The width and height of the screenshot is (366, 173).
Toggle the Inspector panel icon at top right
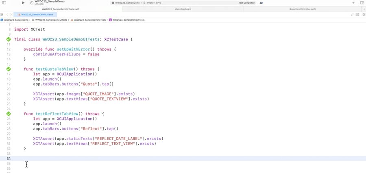click(362, 3)
